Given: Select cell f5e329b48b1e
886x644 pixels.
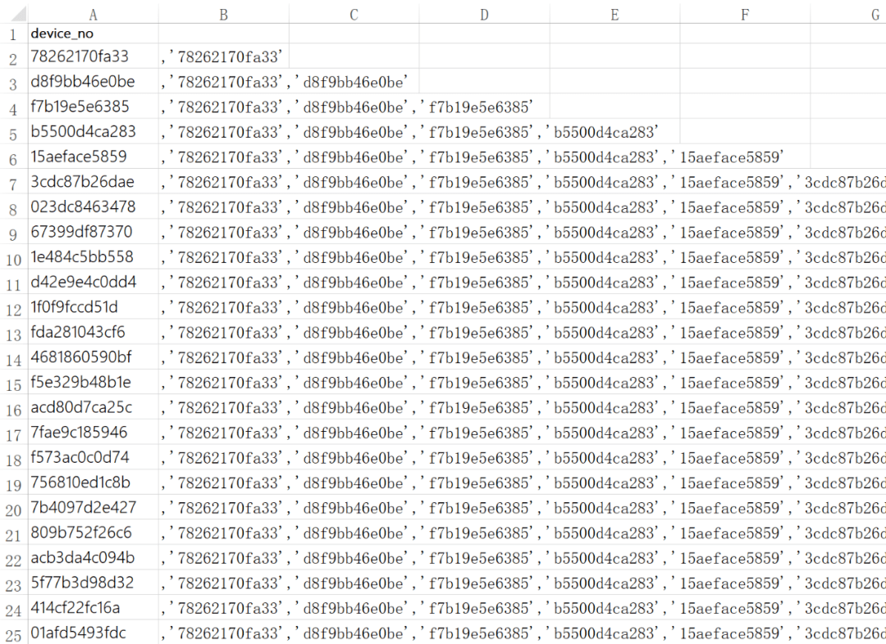Looking at the screenshot, I should 94,382.
